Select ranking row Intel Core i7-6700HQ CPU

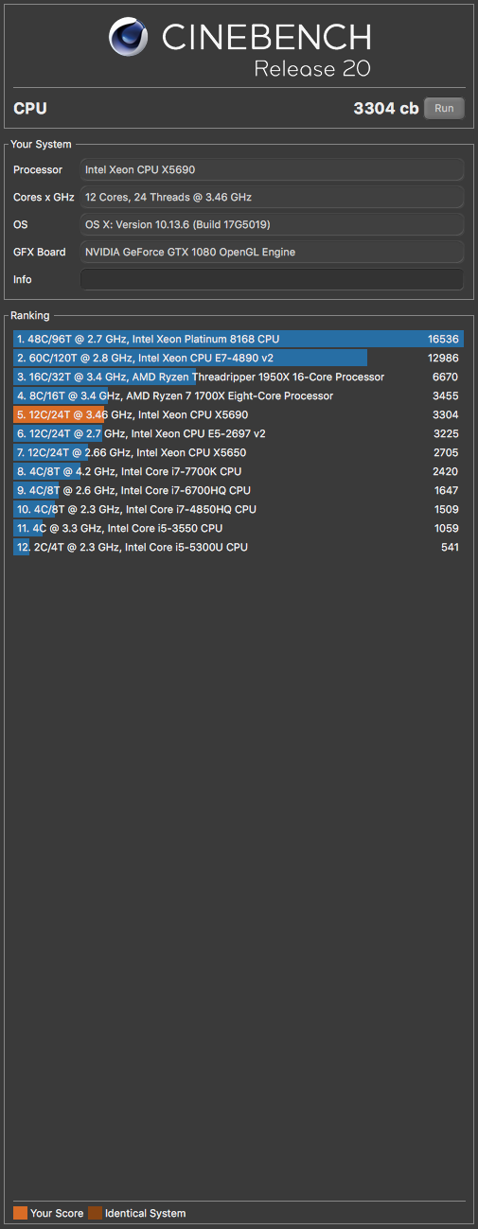[239, 490]
